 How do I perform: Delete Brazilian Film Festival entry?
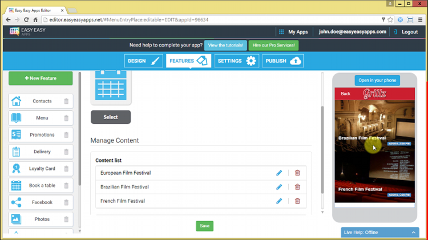pyautogui.click(x=297, y=187)
